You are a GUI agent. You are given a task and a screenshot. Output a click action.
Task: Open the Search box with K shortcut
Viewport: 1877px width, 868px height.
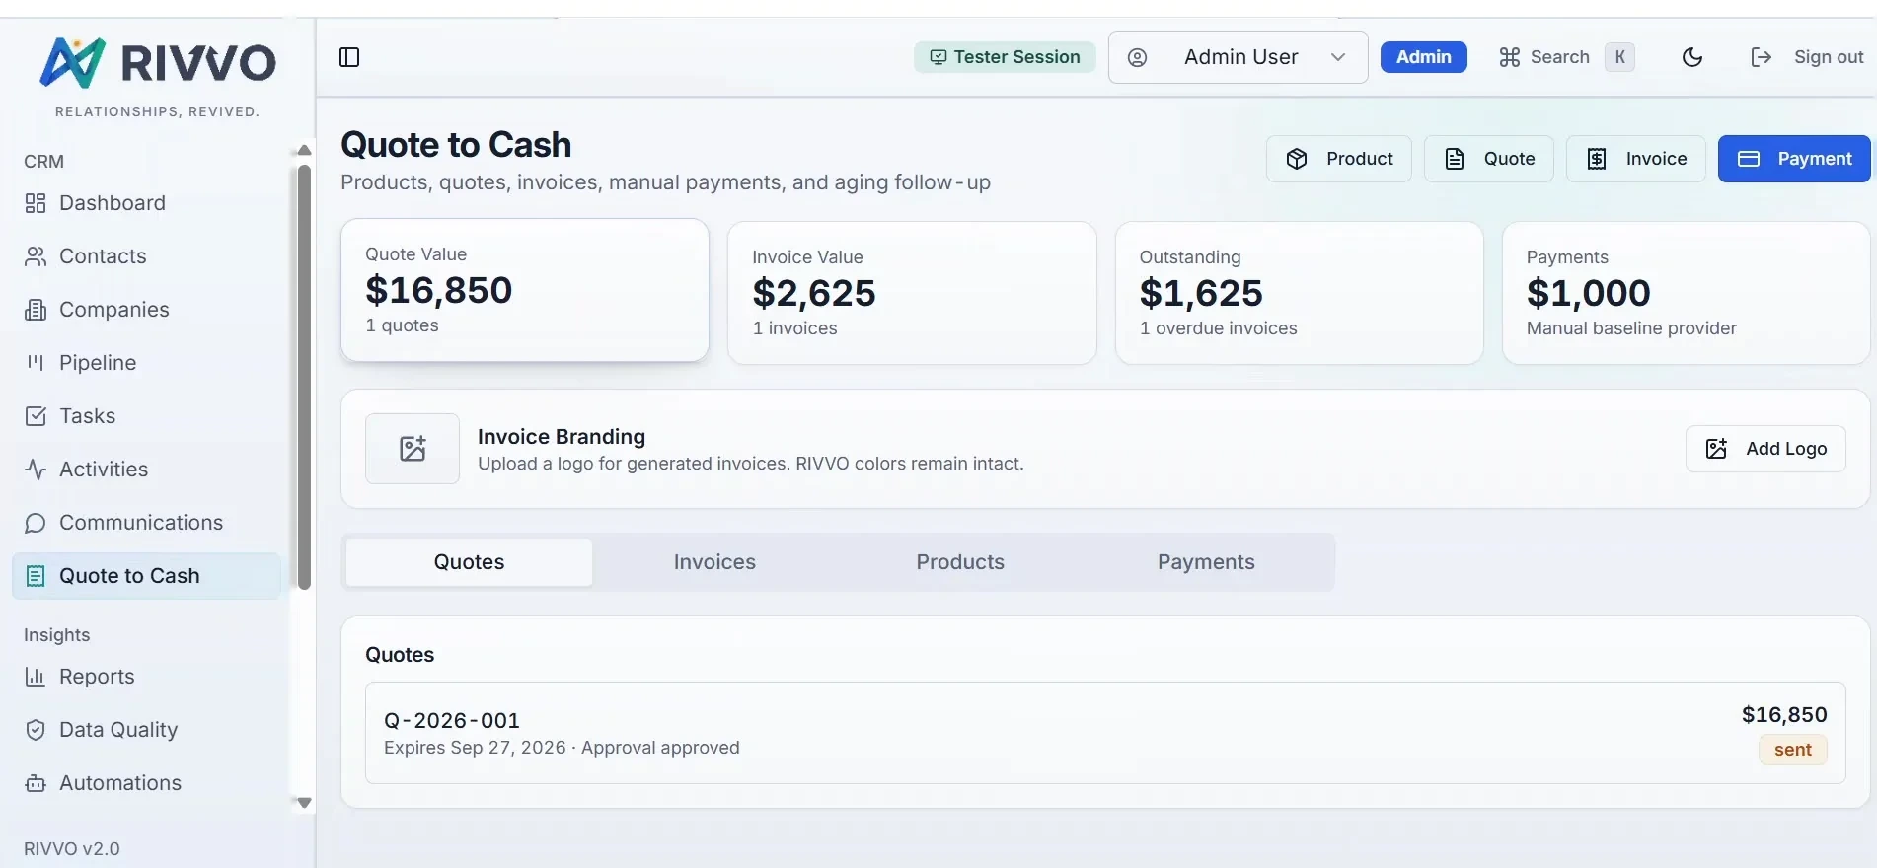[1566, 57]
